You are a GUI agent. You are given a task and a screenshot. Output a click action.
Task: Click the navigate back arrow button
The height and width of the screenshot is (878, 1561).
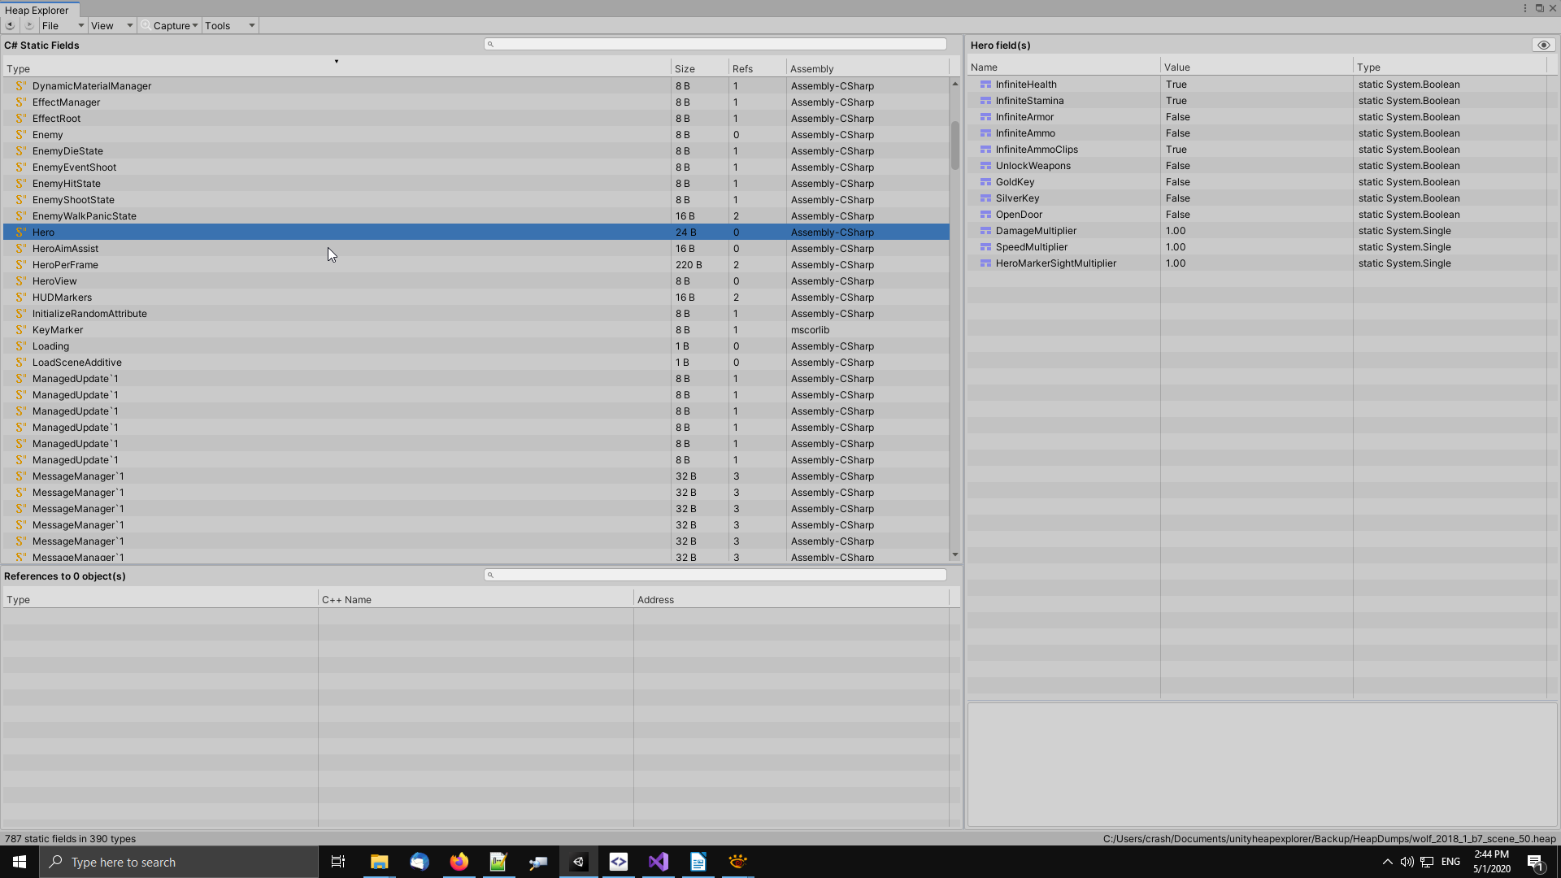[x=10, y=25]
